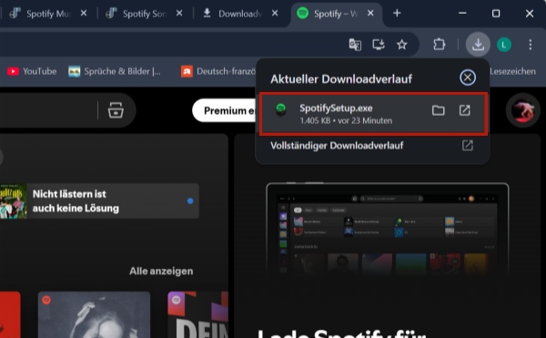The image size is (546, 338).
Task: Open the Chrome profile avatar L
Action: point(504,45)
